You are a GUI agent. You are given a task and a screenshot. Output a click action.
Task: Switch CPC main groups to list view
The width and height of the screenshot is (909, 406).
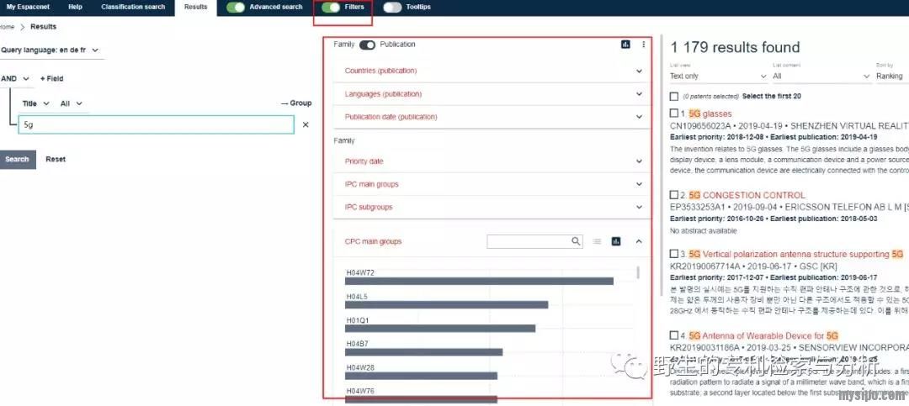point(597,241)
